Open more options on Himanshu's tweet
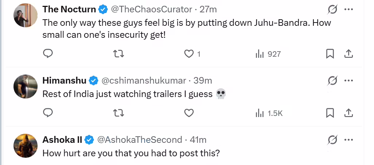This screenshot has height=165, width=374. tap(348, 80)
